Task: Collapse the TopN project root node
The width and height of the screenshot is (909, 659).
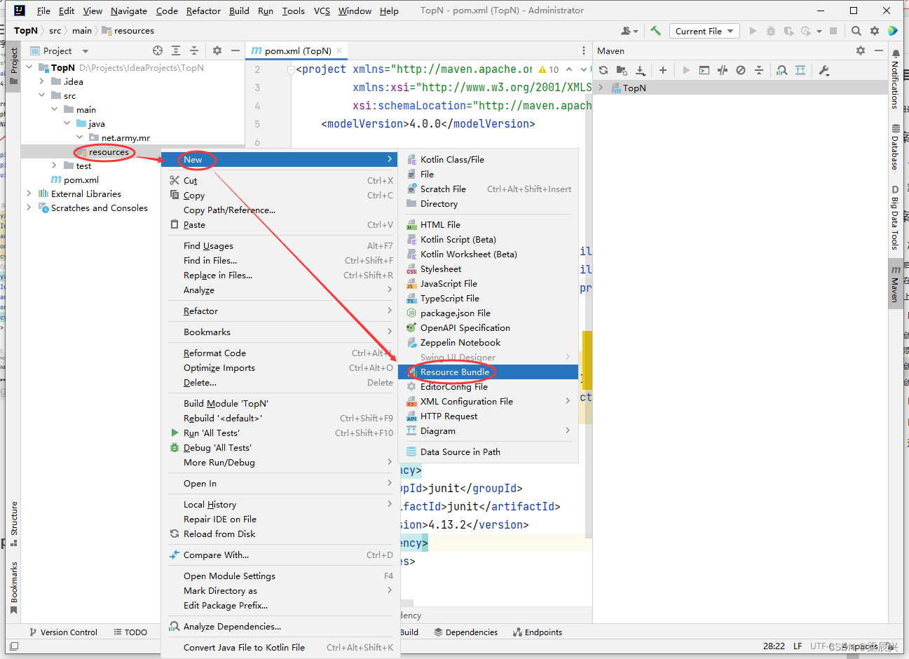Action: pos(29,68)
